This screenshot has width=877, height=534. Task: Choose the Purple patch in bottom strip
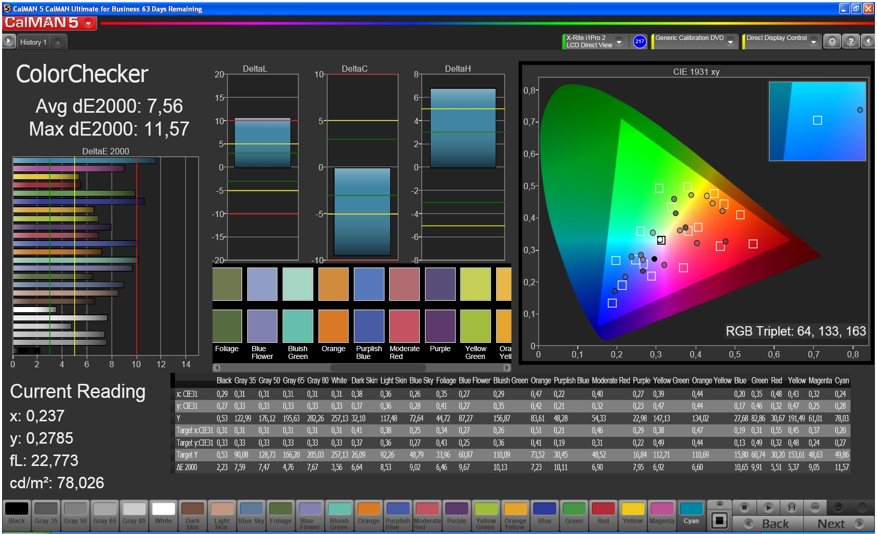(x=457, y=515)
